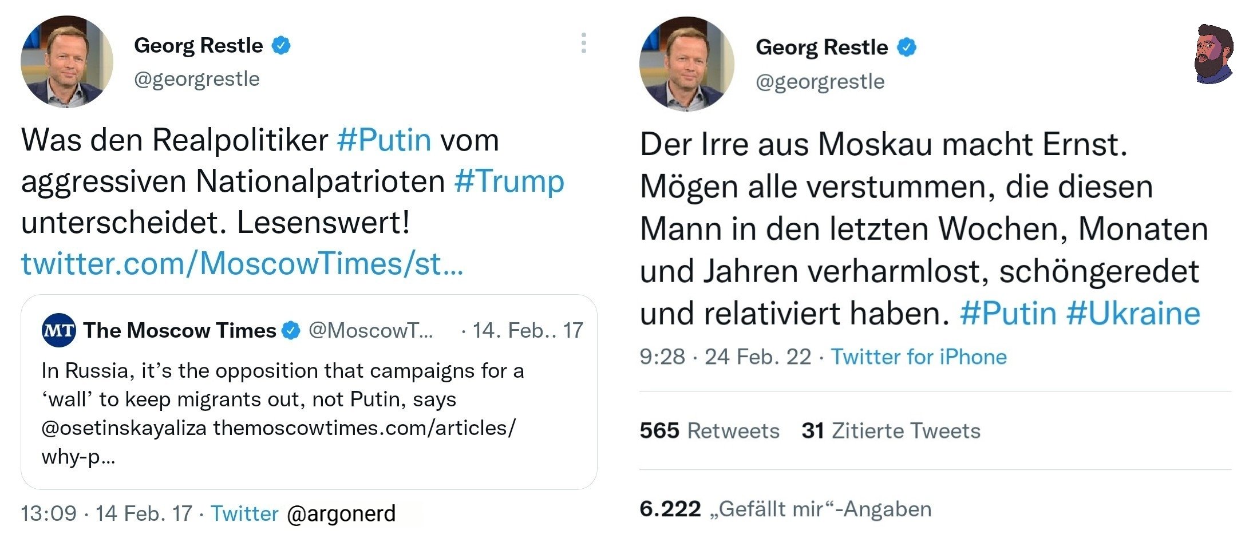This screenshot has height=534, width=1253.
Task: Open the #Ukraine hashtag
Action: point(1133,314)
